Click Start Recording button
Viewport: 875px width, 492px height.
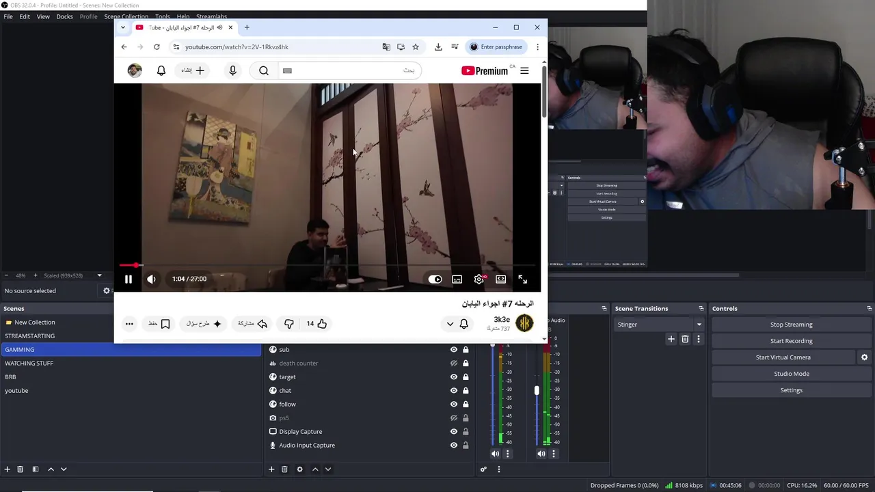(x=792, y=341)
